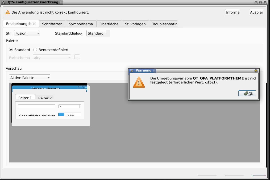
Task: Switch to the Schriftarten tab
Action: 52,24
